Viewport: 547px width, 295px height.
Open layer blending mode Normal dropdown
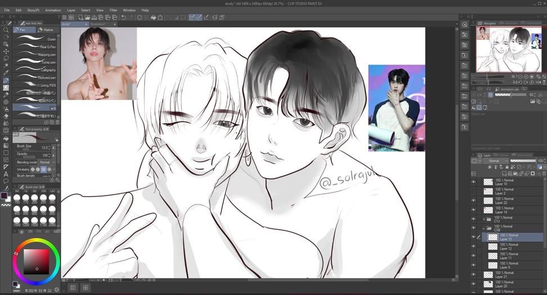click(x=496, y=161)
